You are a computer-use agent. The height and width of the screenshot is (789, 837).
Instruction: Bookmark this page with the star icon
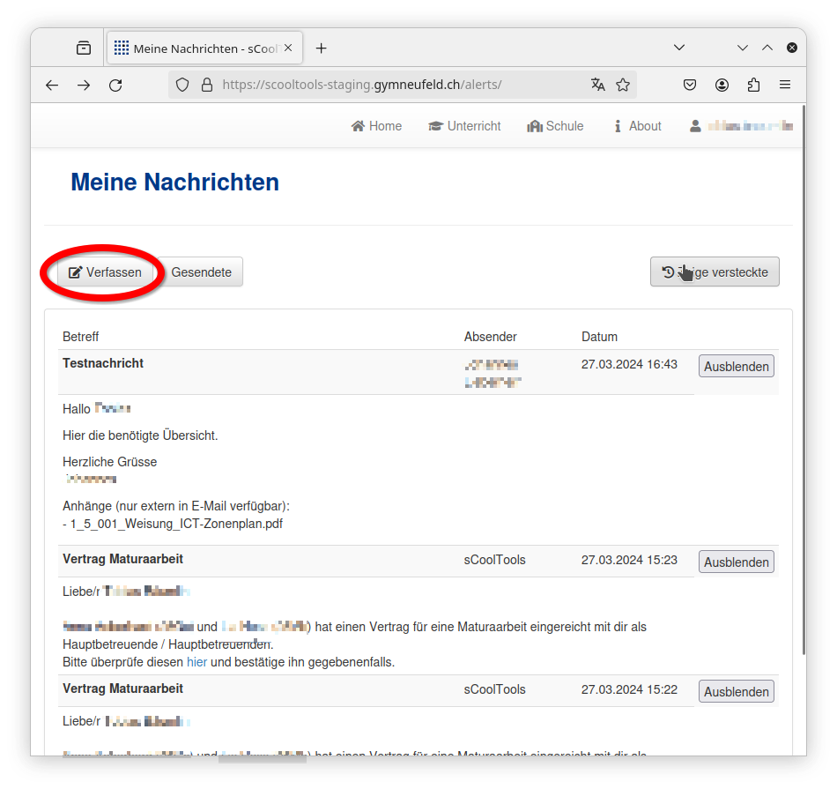tap(623, 86)
